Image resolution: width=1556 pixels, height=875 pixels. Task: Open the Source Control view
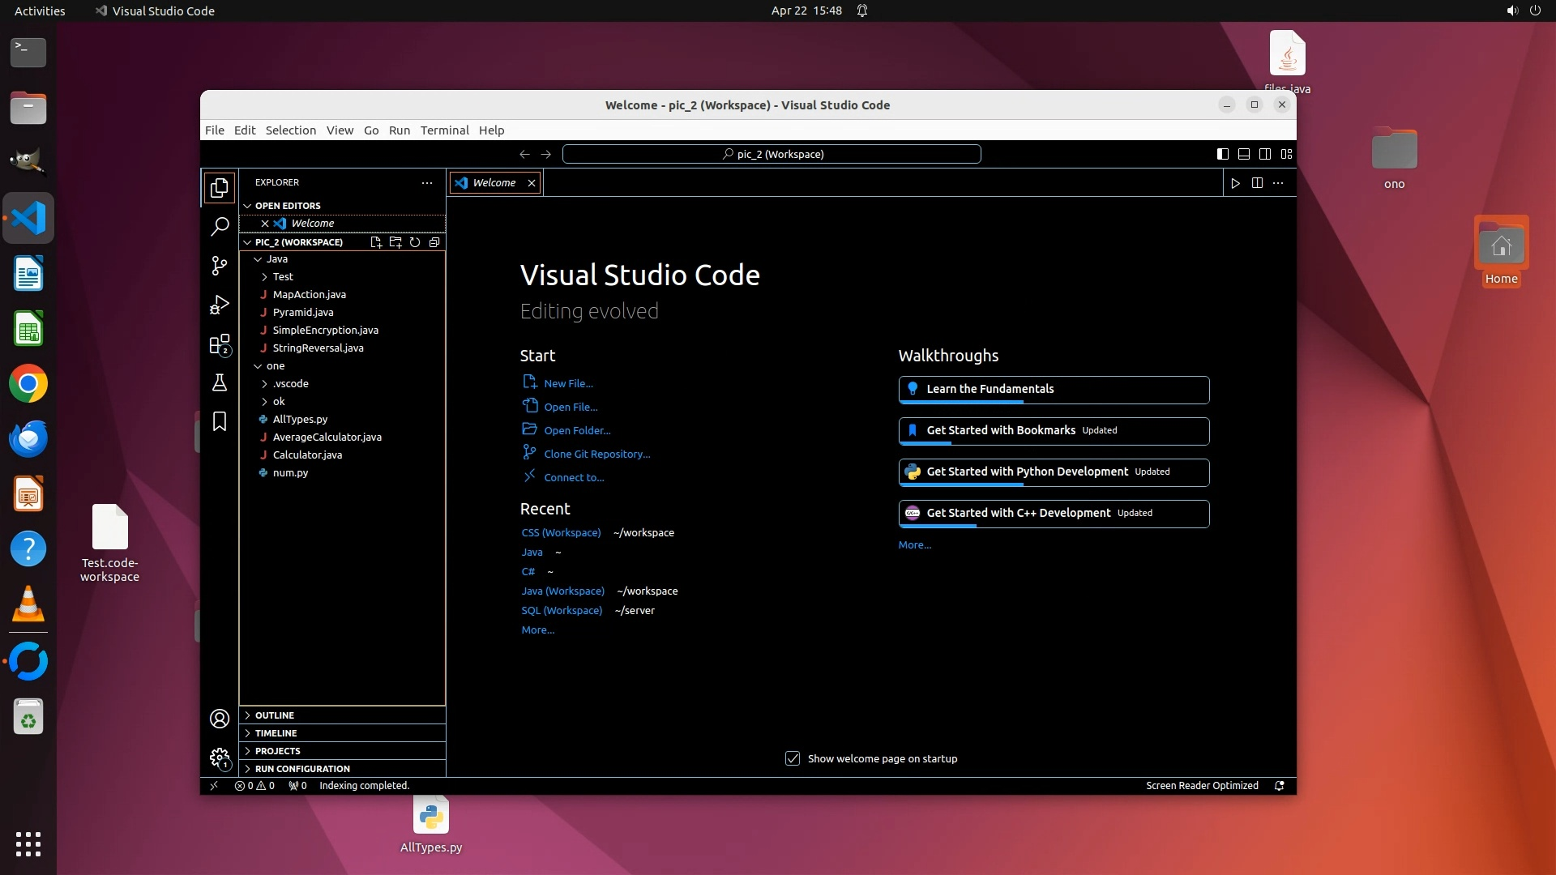220,266
